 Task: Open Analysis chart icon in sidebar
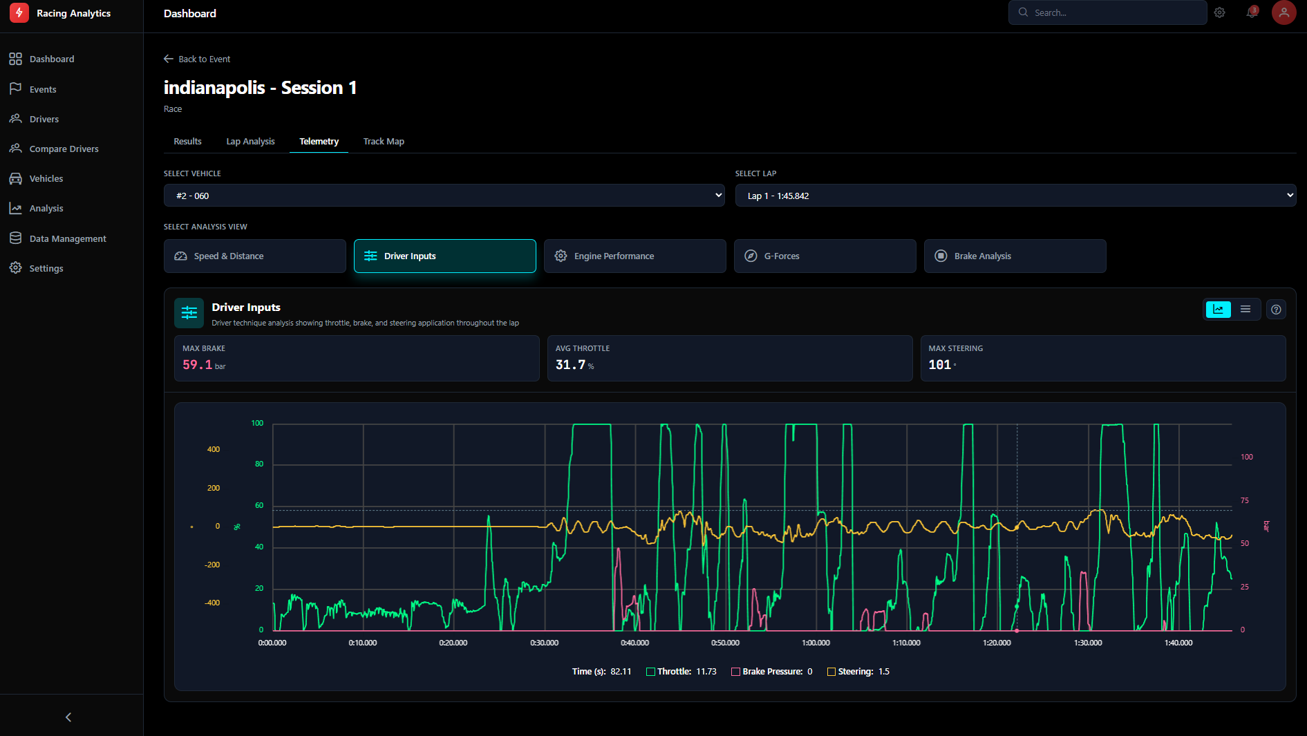(16, 208)
